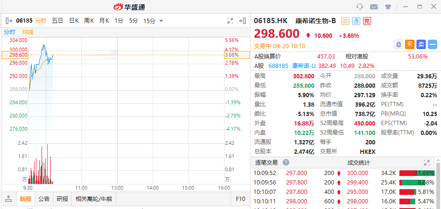
Task: Select the 逐笔交易 tick trades tab
Action: click(266, 163)
